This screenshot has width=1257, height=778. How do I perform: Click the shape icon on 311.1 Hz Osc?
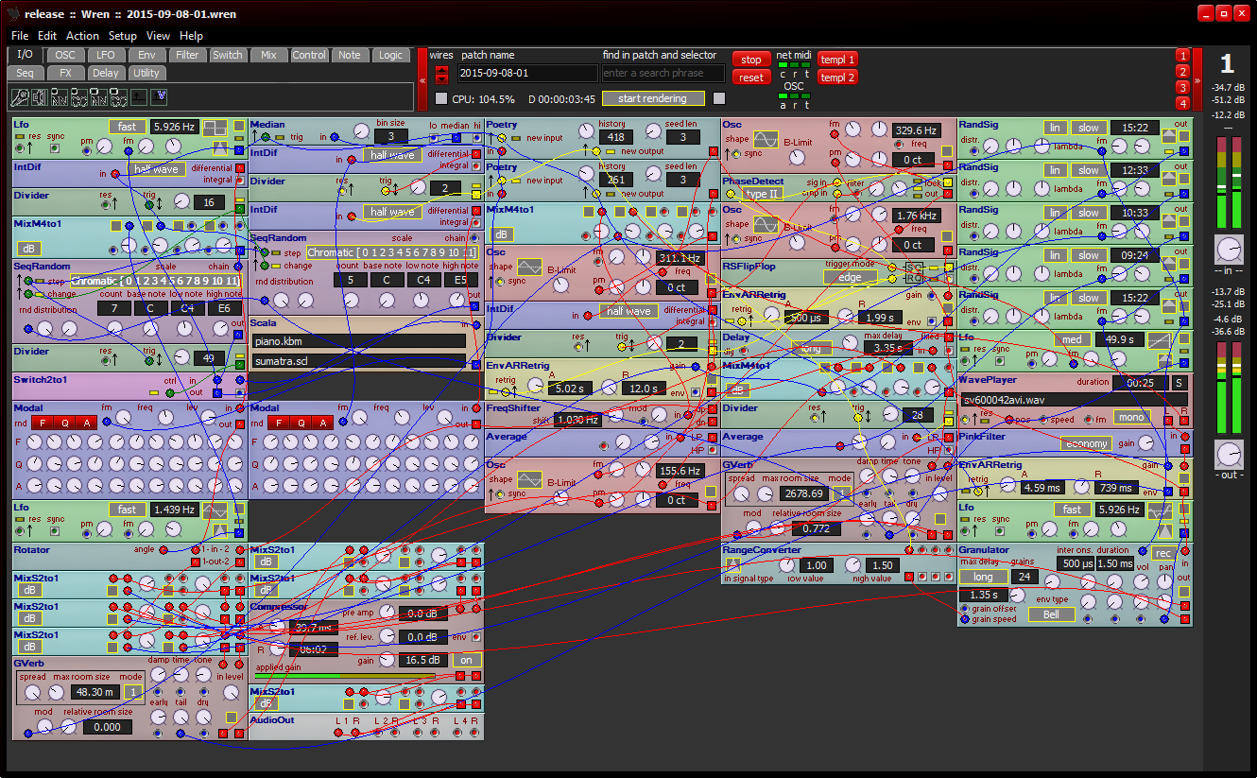pyautogui.click(x=529, y=267)
